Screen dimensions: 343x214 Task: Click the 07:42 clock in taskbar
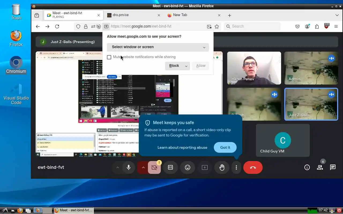click(323, 211)
